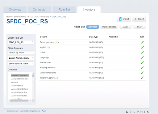Select AccountBrandShare in Contents list

(x=19, y=89)
